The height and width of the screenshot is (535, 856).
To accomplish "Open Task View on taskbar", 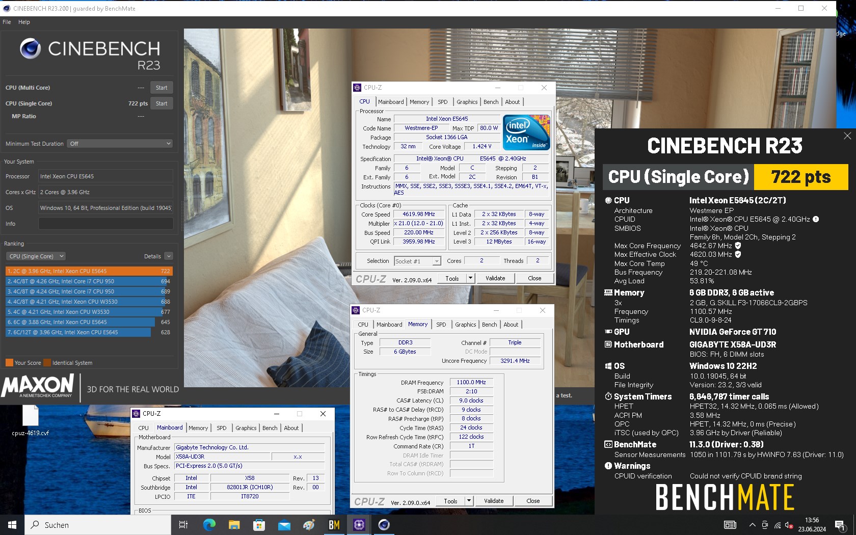I will [183, 525].
